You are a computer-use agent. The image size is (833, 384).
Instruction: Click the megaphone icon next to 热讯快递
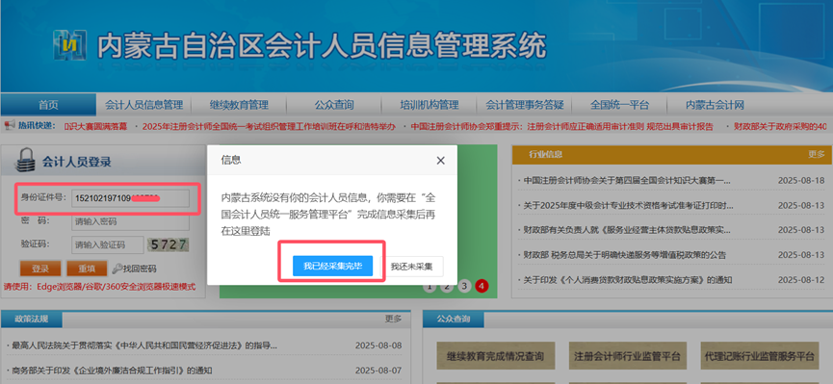[9, 126]
